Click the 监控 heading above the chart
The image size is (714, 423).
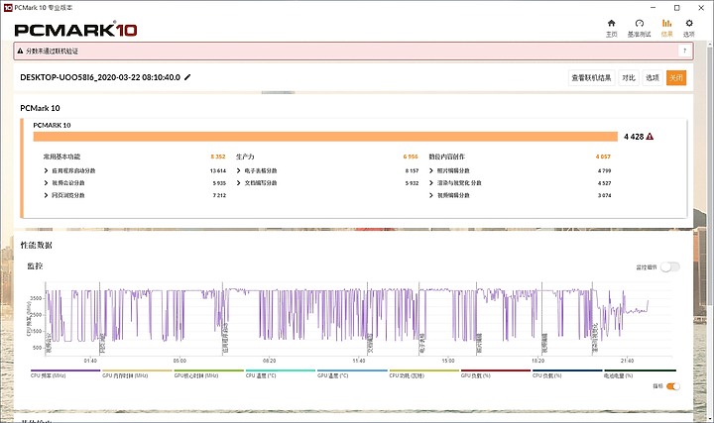tap(35, 266)
